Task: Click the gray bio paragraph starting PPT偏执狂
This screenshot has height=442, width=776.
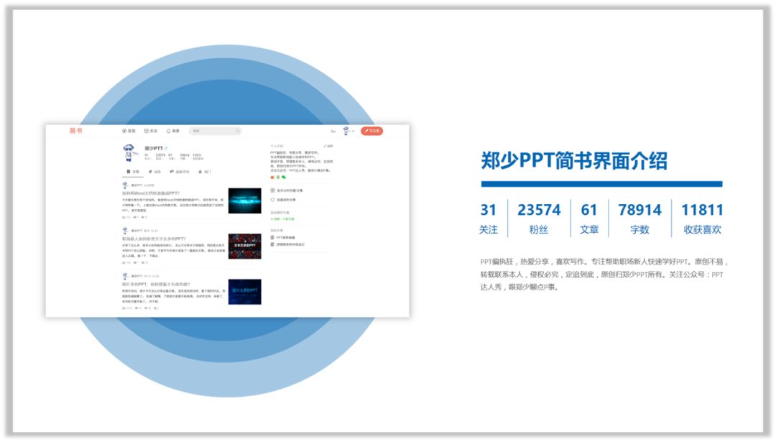Action: point(604,275)
